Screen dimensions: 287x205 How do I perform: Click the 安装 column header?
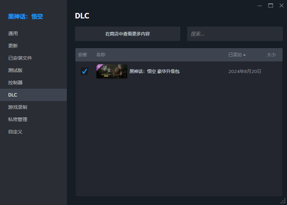[82, 55]
